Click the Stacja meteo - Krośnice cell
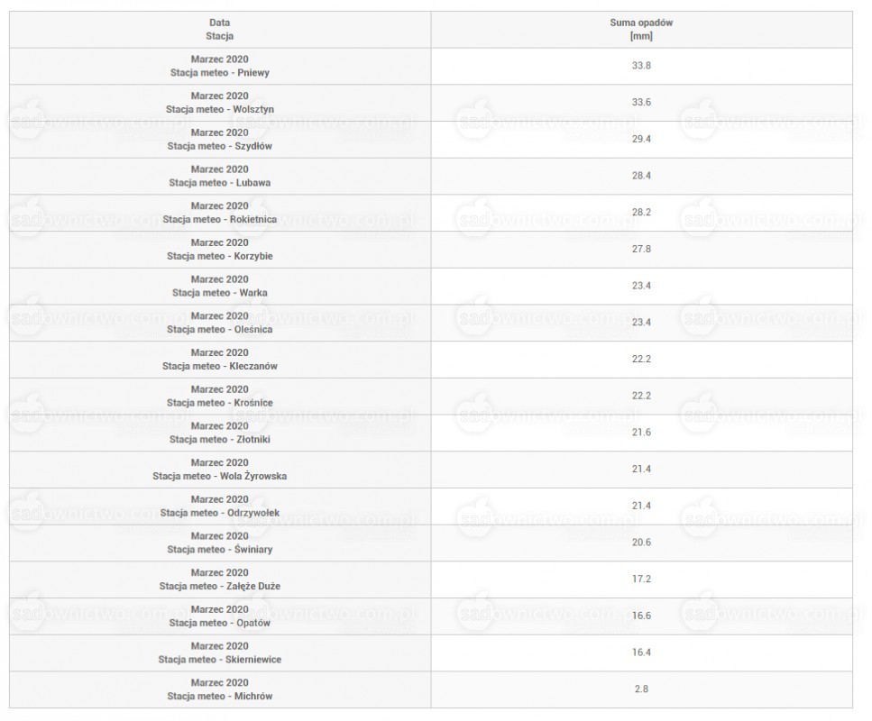Image resolution: width=872 pixels, height=721 pixels. pos(220,397)
